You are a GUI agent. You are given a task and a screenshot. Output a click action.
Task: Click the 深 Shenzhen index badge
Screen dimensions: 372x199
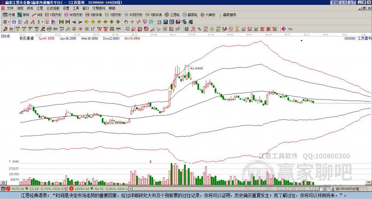click(72, 189)
